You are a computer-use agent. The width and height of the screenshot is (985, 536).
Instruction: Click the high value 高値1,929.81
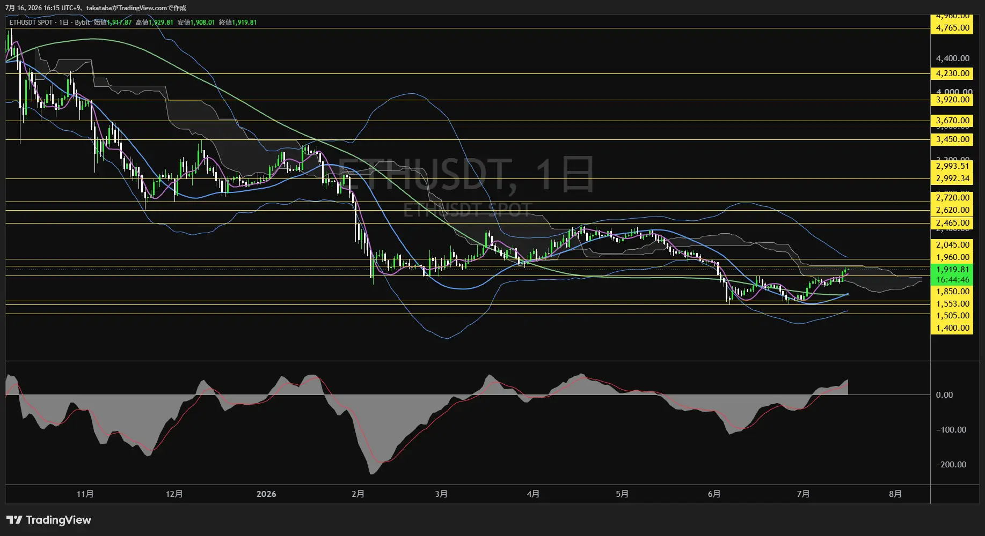click(x=155, y=23)
